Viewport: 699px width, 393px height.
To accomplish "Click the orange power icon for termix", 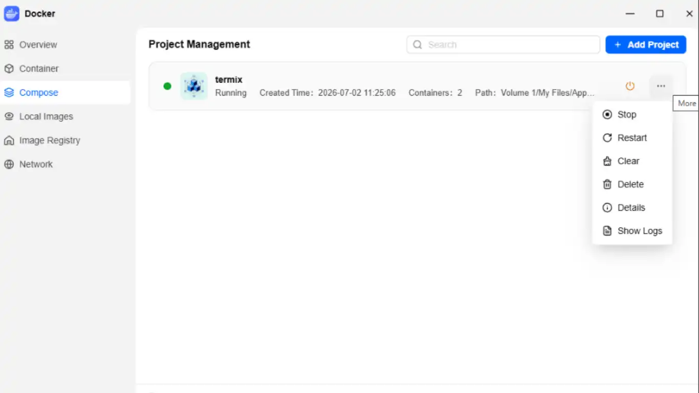I will 630,86.
